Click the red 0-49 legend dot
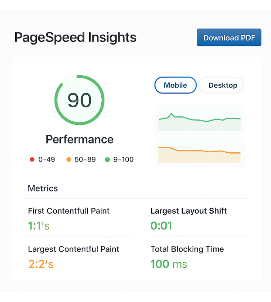Viewport: 271px width, 302px height. point(32,160)
